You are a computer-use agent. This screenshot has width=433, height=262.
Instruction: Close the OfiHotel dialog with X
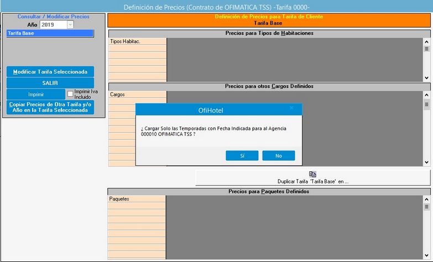(291, 108)
